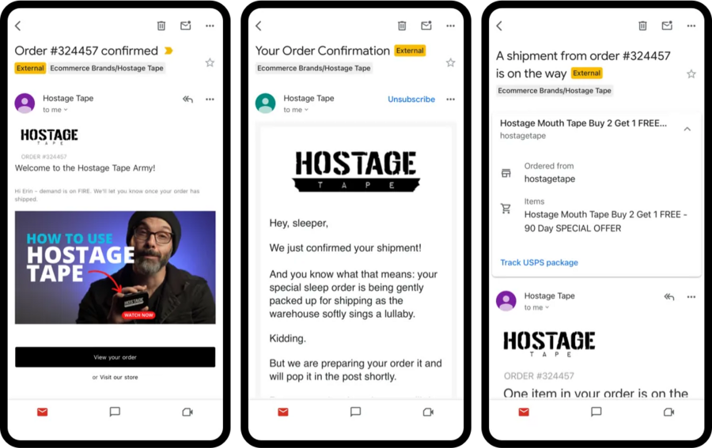Mark 'Your Order Confirmation' email as unread
The width and height of the screenshot is (712, 448).
(x=426, y=25)
